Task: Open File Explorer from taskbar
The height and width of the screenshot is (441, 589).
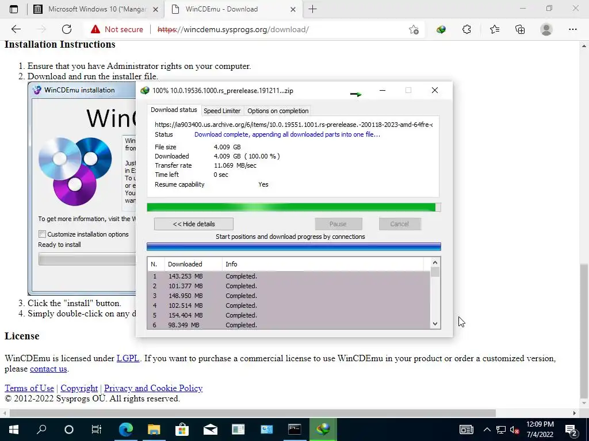Action: point(154,430)
